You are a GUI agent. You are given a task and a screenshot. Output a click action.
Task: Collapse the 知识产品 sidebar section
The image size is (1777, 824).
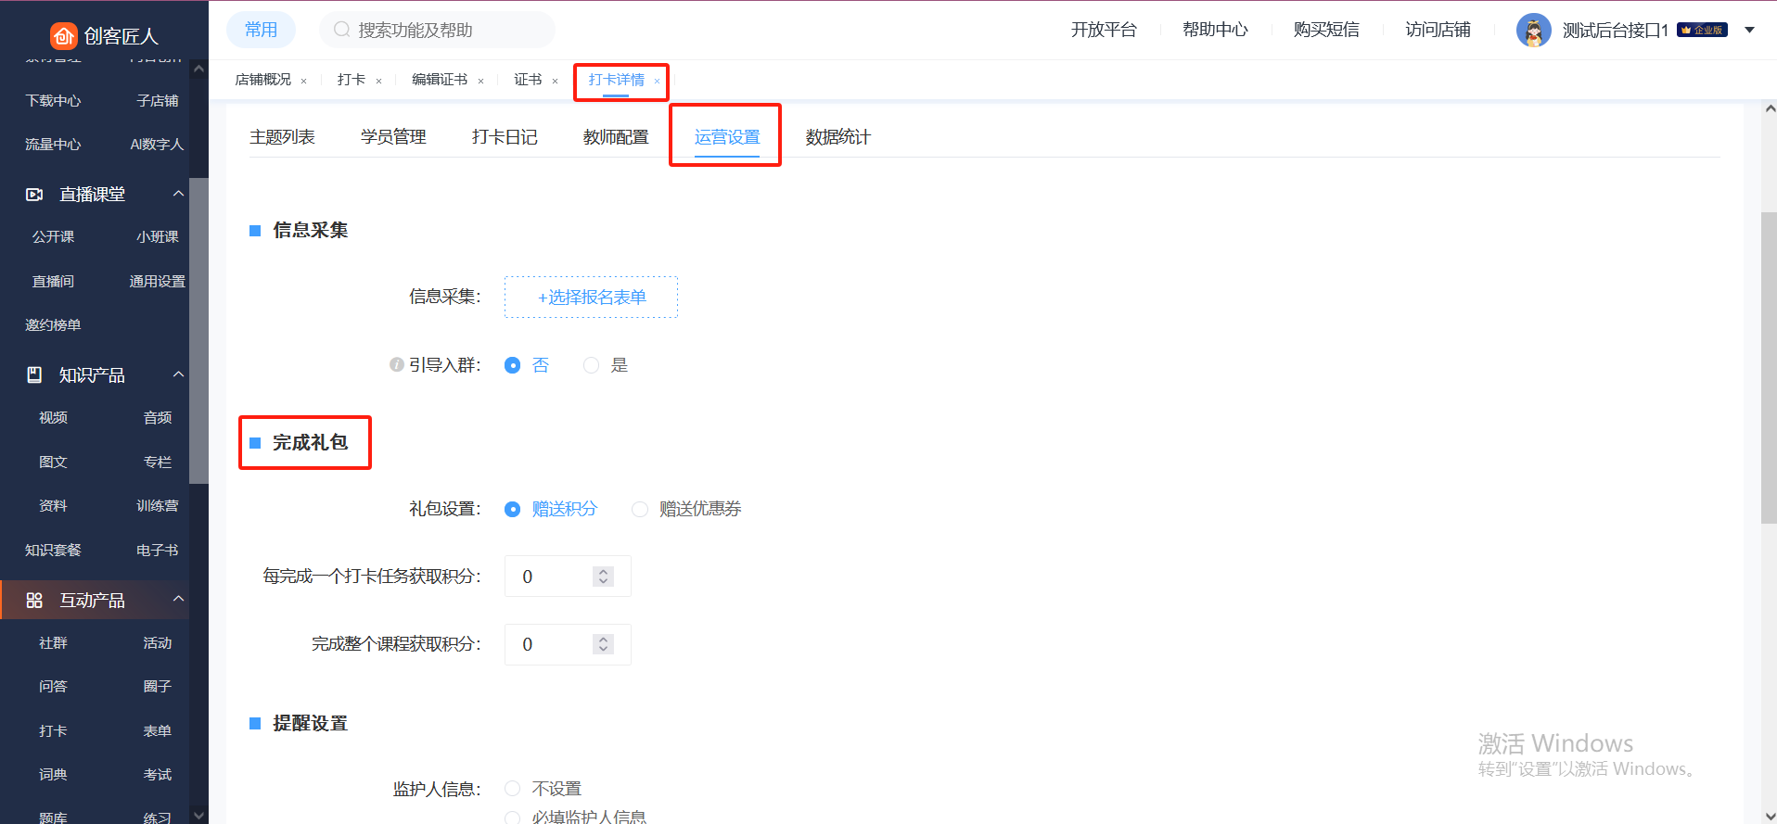pos(178,374)
